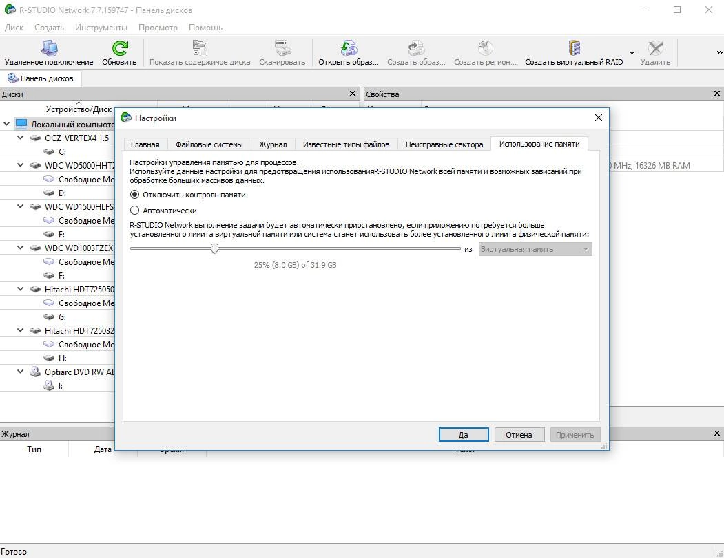Click the partition icon next to H:
Image resolution: width=724 pixels, height=558 pixels.
coord(49,358)
